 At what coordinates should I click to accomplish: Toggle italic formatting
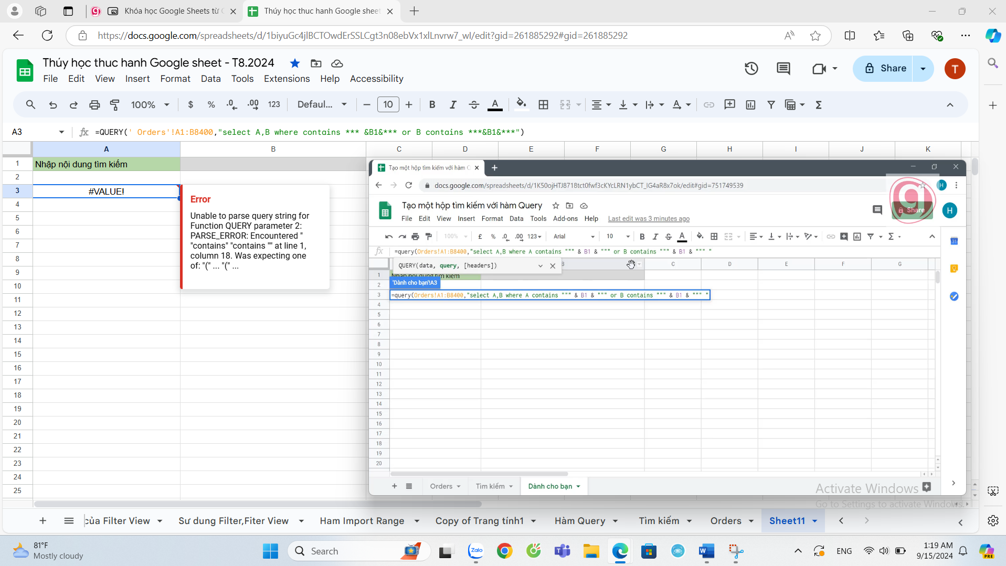coord(452,105)
